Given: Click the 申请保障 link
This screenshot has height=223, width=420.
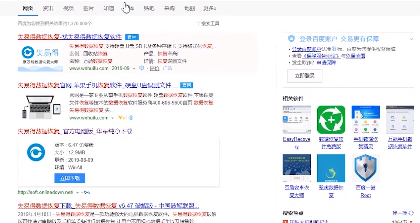Looking at the screenshot, I should 326,63.
